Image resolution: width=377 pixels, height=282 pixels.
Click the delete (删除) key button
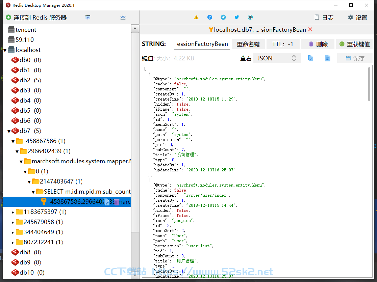pos(318,44)
